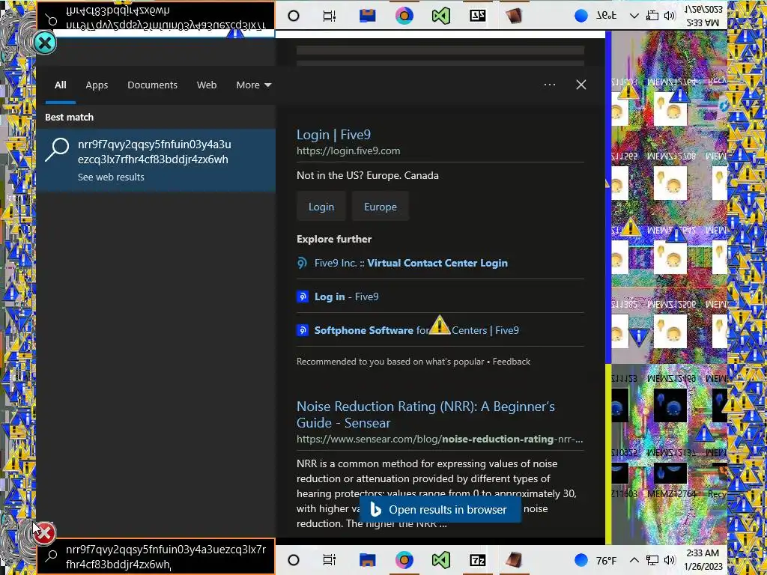Click the login.five9.com URL
Screen dimensions: 767x575
pyautogui.click(x=348, y=150)
